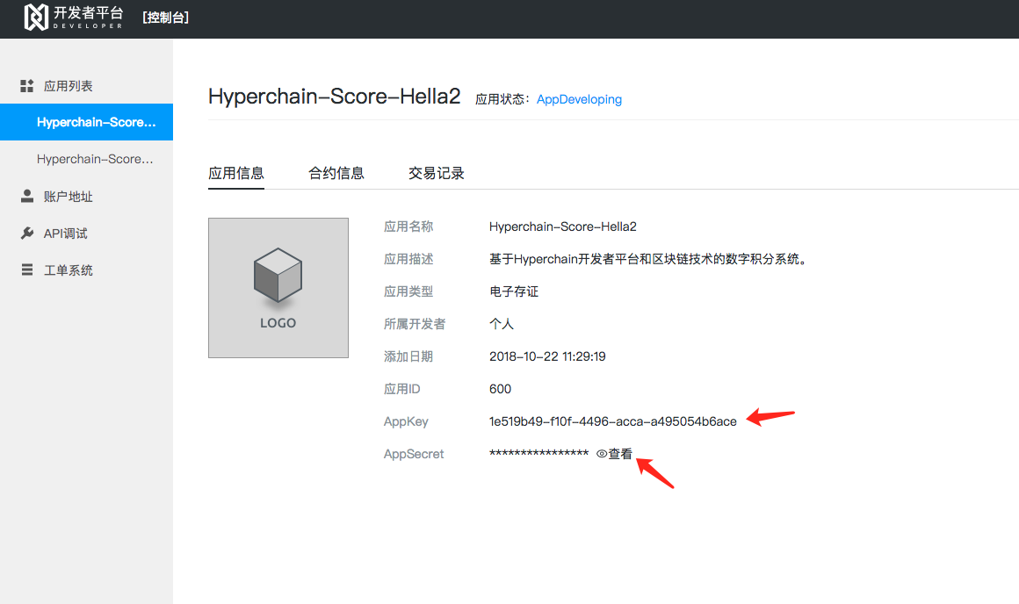Click the 应用描述 field label
This screenshot has height=604, width=1019.
[x=408, y=259]
